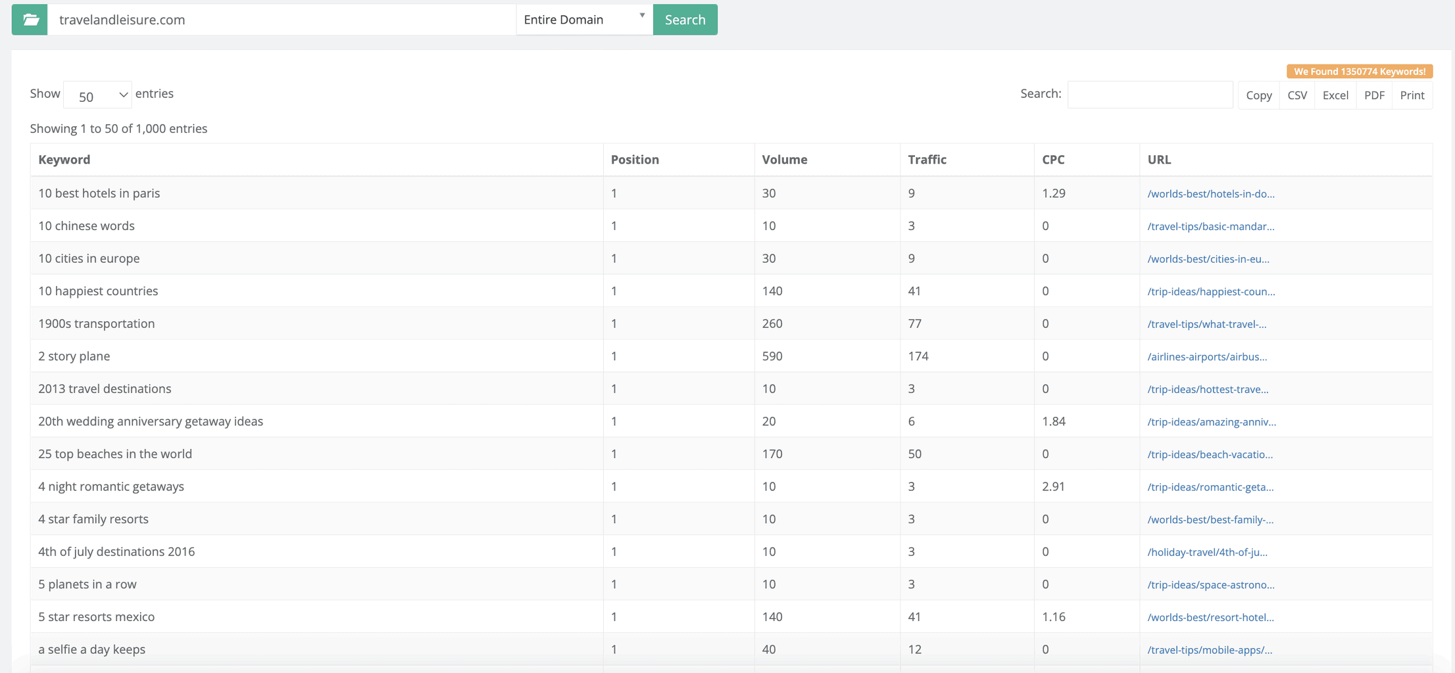This screenshot has width=1455, height=673.
Task: Select the '5 planets in a row' keyword
Action: pos(87,584)
